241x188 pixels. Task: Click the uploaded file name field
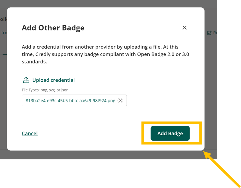coord(75,100)
